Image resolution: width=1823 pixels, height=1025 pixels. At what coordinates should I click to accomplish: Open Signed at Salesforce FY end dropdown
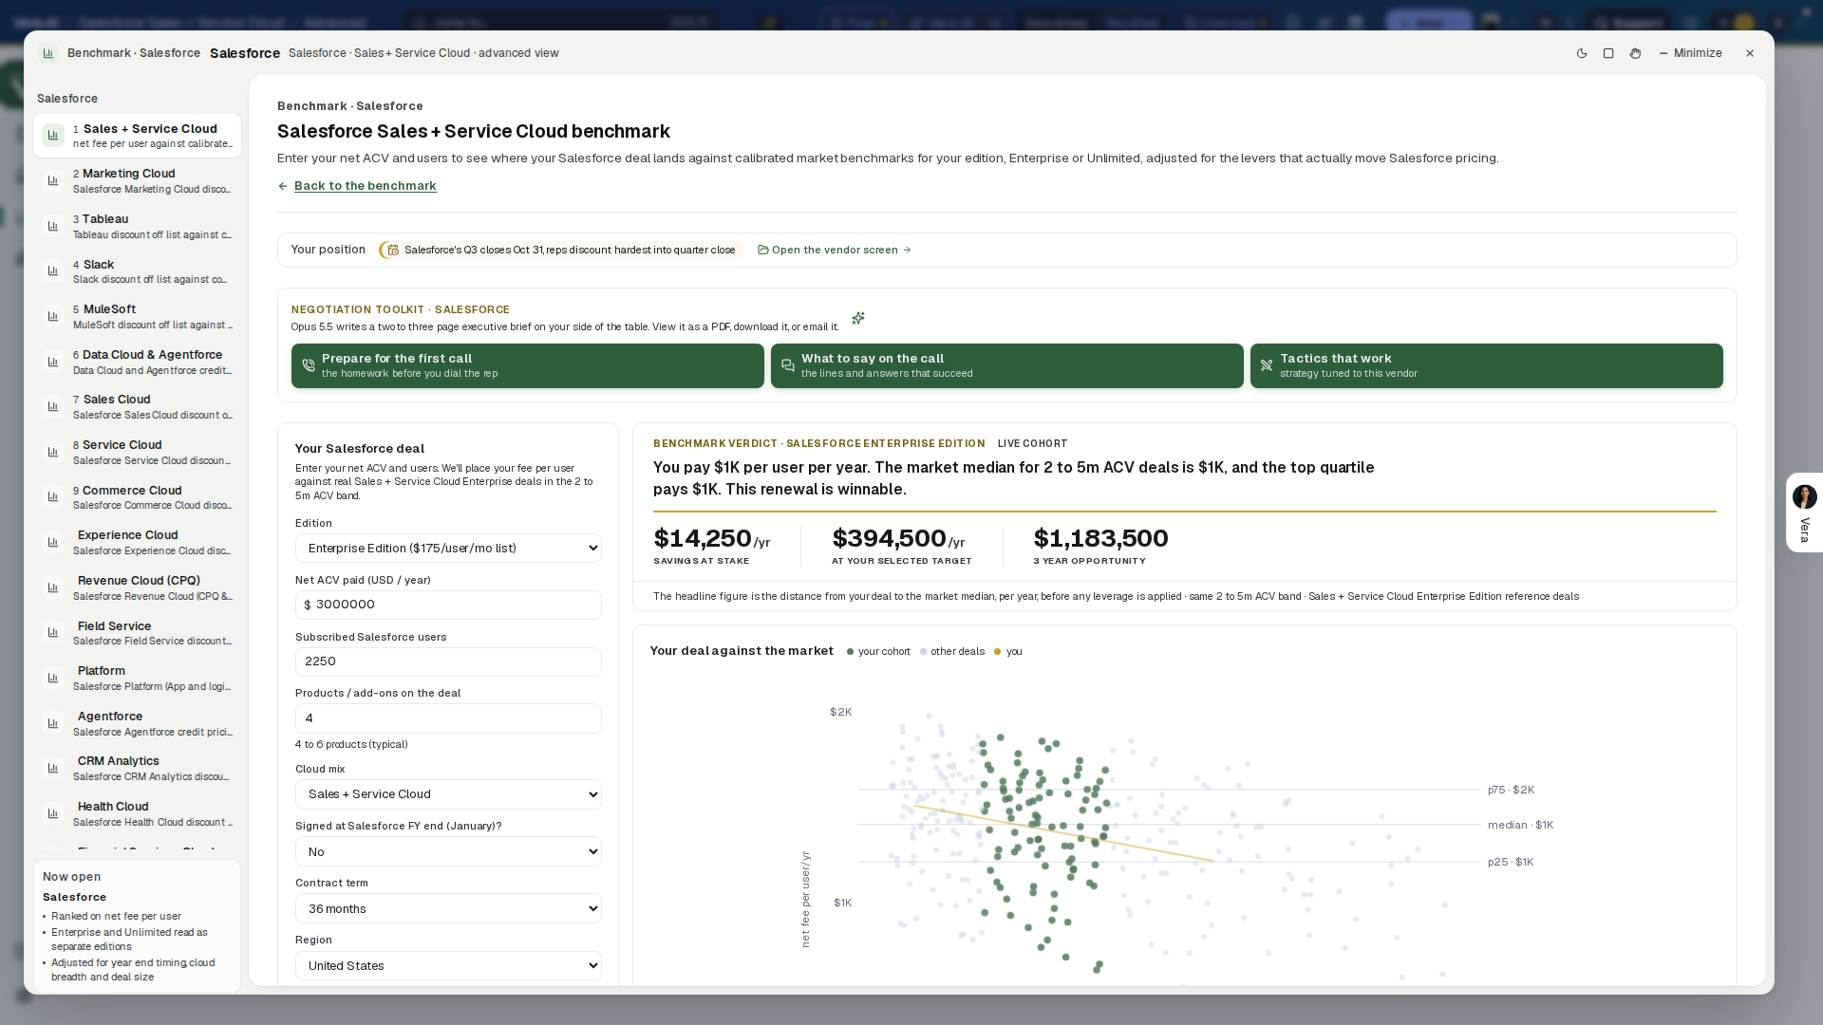tap(448, 852)
